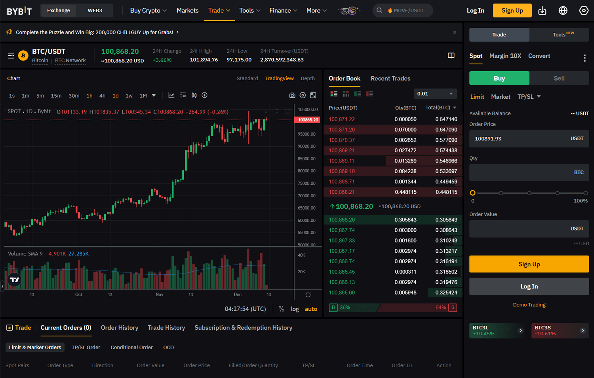Expand the Buy Crypto menu
Screen dimensions: 594x378
[148, 11]
